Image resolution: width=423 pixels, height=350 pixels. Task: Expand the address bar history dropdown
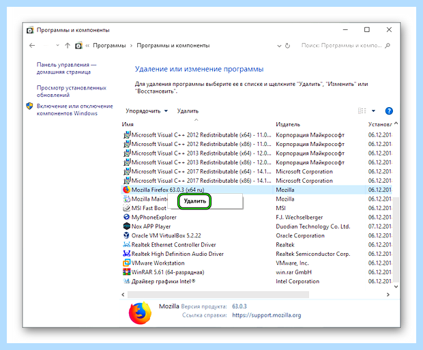pyautogui.click(x=279, y=46)
